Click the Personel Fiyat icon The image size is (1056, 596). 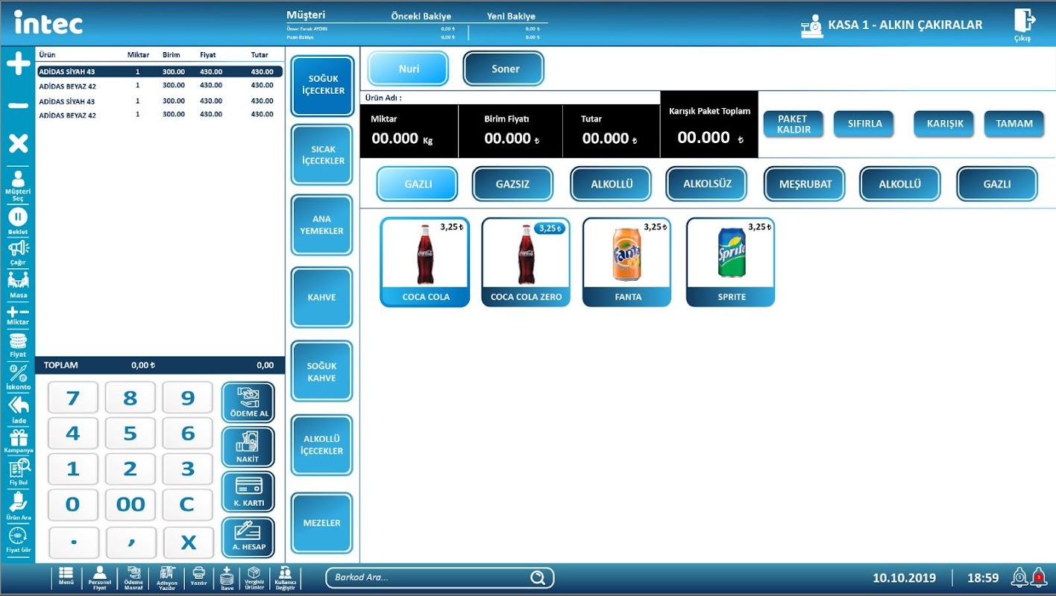[x=99, y=578]
